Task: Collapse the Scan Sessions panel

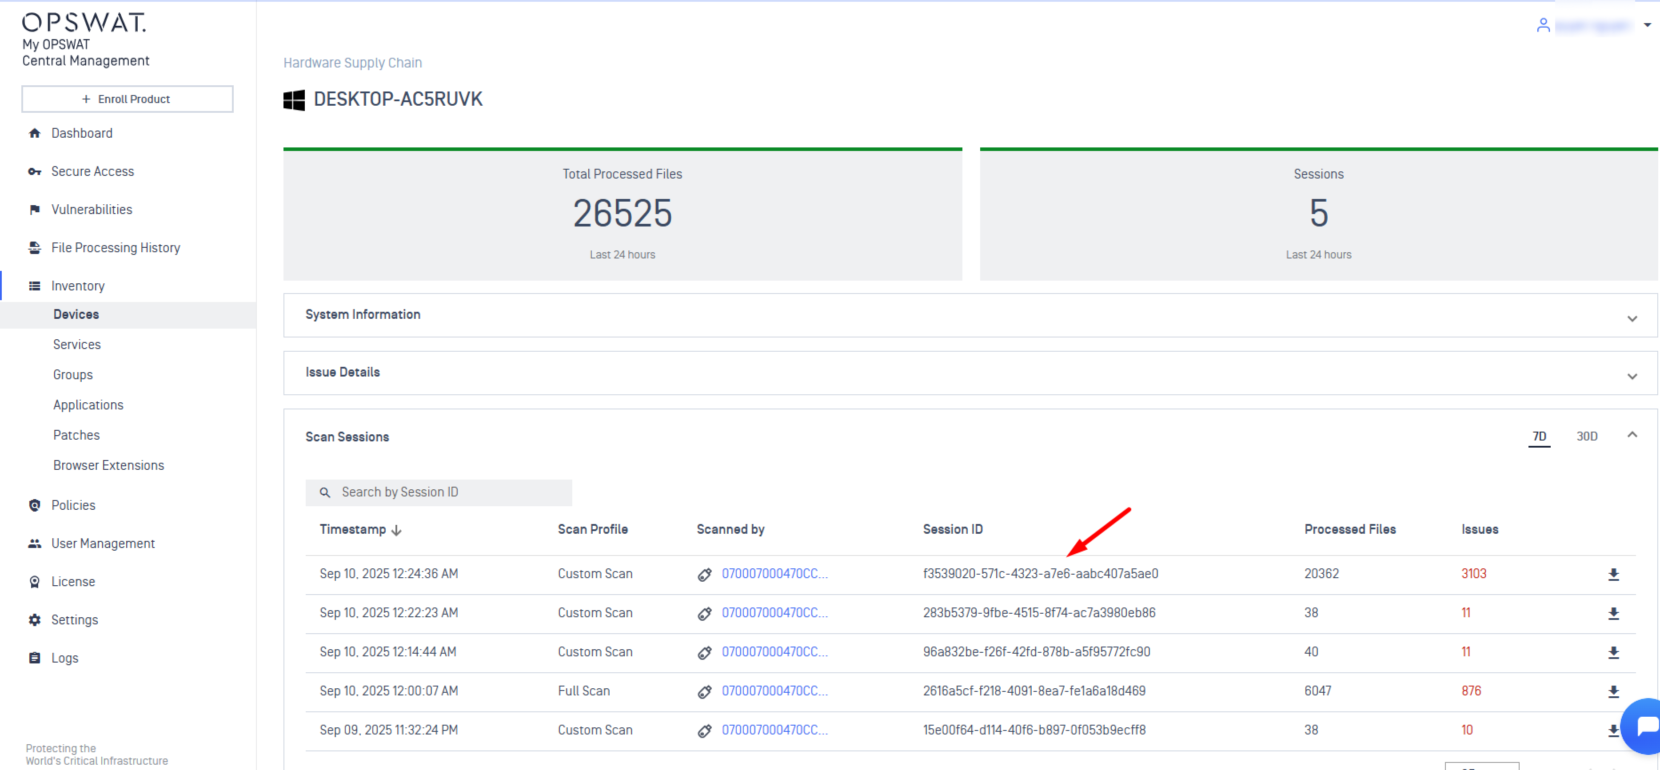Action: pyautogui.click(x=1632, y=435)
